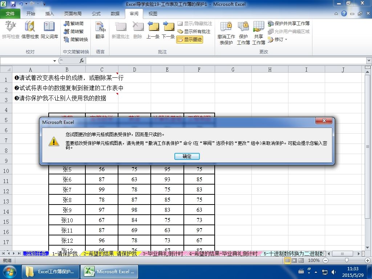Screen dimensions: 372x279
Task: Go to first sheet navigation arrow
Action: (x=3, y=254)
